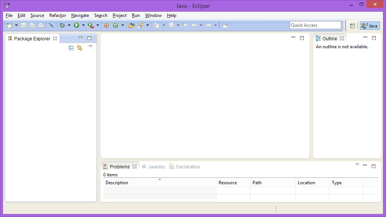Viewport: 386px width, 217px height.
Task: Open the Search dropdown arrow
Action: [x=147, y=25]
